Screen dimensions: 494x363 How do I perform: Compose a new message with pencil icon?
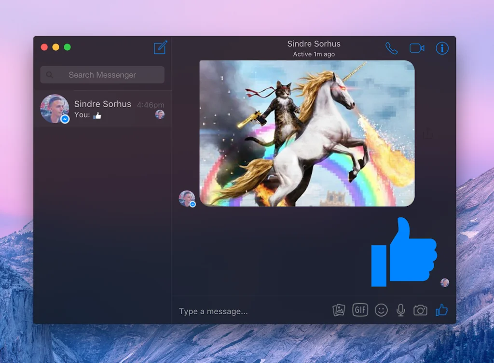tap(160, 48)
